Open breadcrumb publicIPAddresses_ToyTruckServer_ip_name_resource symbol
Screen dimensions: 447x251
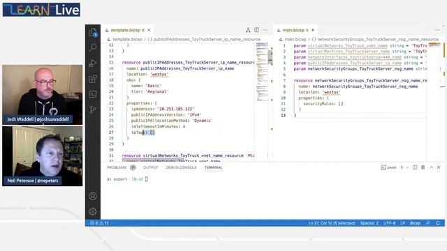(204, 39)
